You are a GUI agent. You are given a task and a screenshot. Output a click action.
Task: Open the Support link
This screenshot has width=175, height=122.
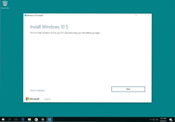47,99
